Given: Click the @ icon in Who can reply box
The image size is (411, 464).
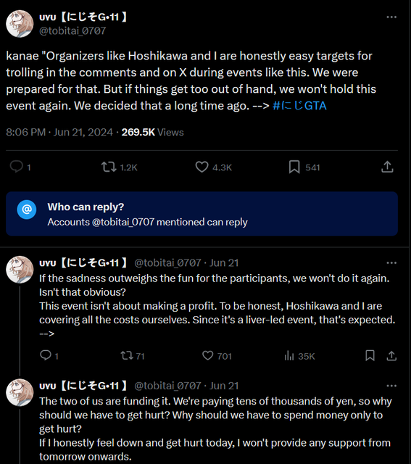Looking at the screenshot, I should tap(27, 210).
